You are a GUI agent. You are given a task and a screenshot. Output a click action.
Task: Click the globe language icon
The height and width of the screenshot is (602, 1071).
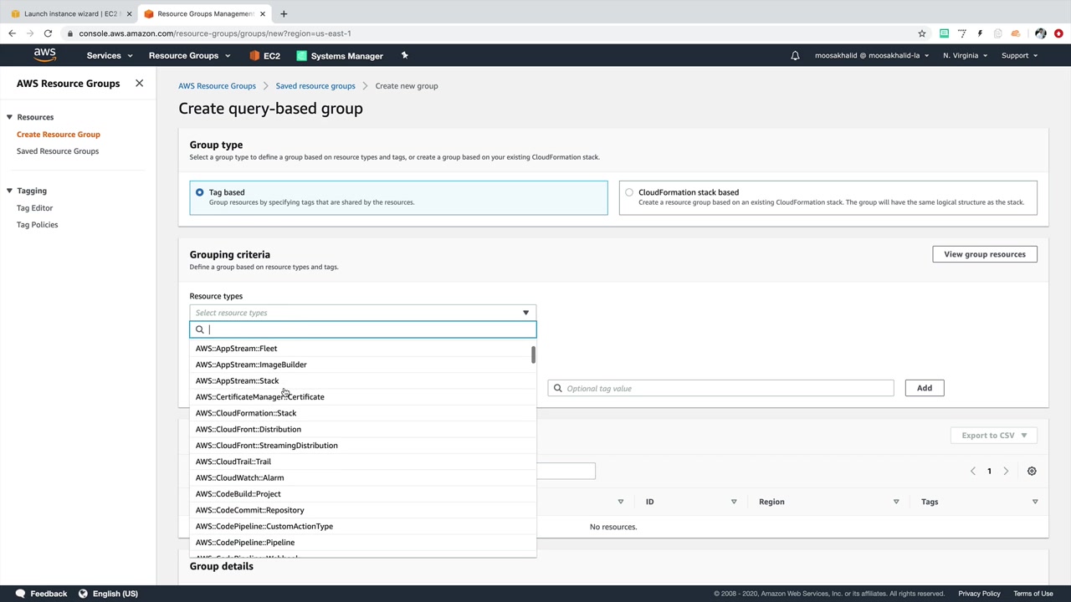click(83, 594)
